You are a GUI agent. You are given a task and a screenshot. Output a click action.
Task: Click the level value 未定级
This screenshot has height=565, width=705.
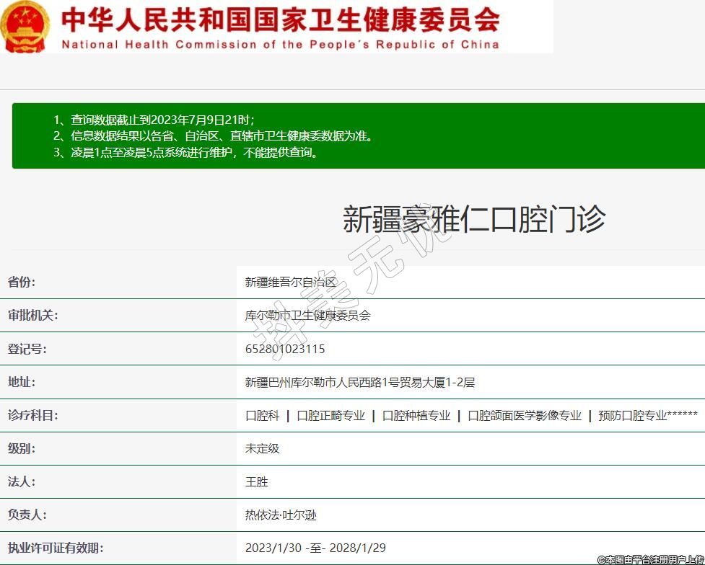pyautogui.click(x=262, y=448)
